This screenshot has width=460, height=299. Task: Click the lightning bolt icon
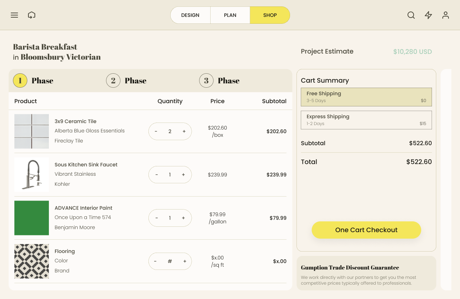point(428,15)
